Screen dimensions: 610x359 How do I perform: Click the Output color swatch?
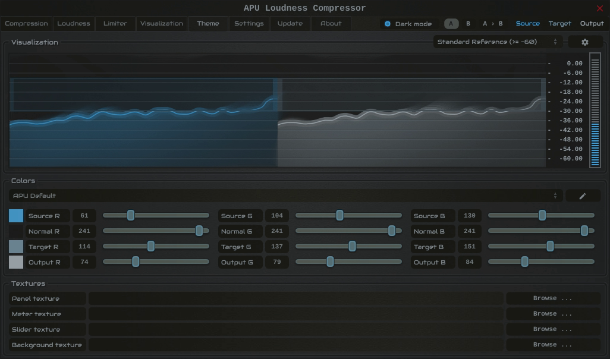click(16, 263)
